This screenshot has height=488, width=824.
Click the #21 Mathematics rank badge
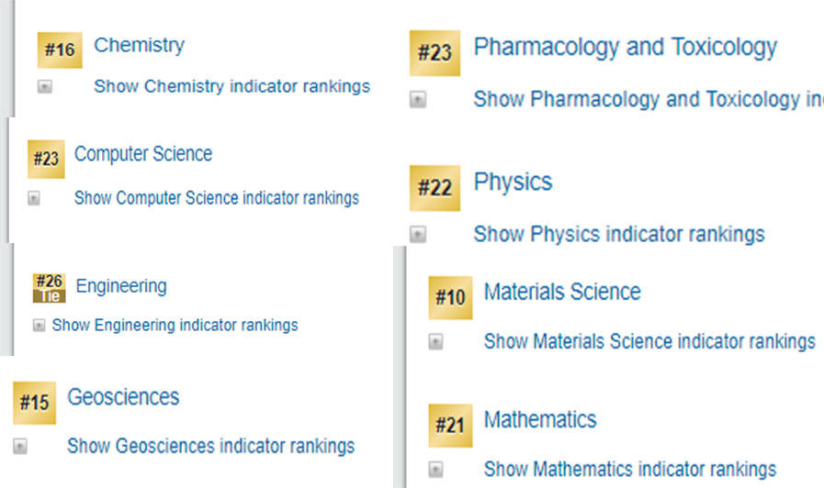coord(450,426)
